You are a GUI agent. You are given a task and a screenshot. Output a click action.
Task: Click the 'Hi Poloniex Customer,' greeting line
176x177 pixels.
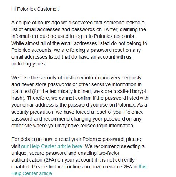coord(35,9)
